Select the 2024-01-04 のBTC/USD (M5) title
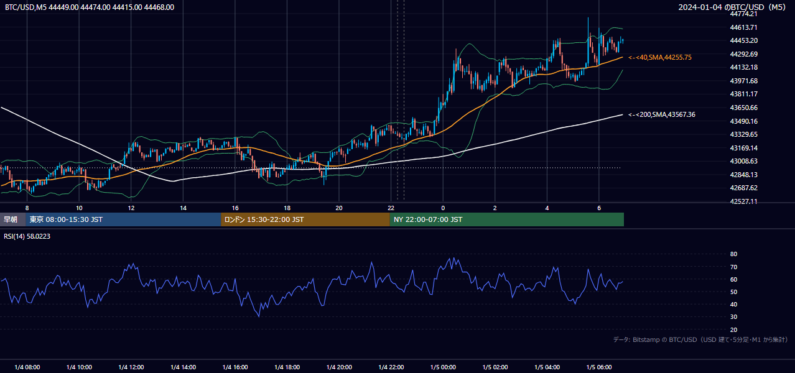Image resolution: width=795 pixels, height=373 pixels. click(x=733, y=7)
